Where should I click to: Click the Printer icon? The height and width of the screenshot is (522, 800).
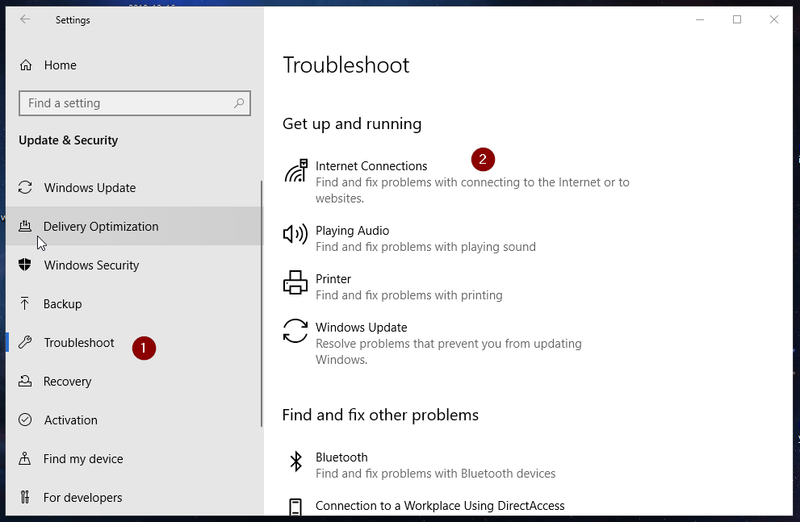tap(295, 282)
